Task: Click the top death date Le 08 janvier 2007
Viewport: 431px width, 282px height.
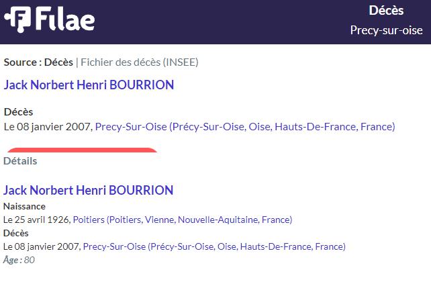Action: [x=48, y=127]
